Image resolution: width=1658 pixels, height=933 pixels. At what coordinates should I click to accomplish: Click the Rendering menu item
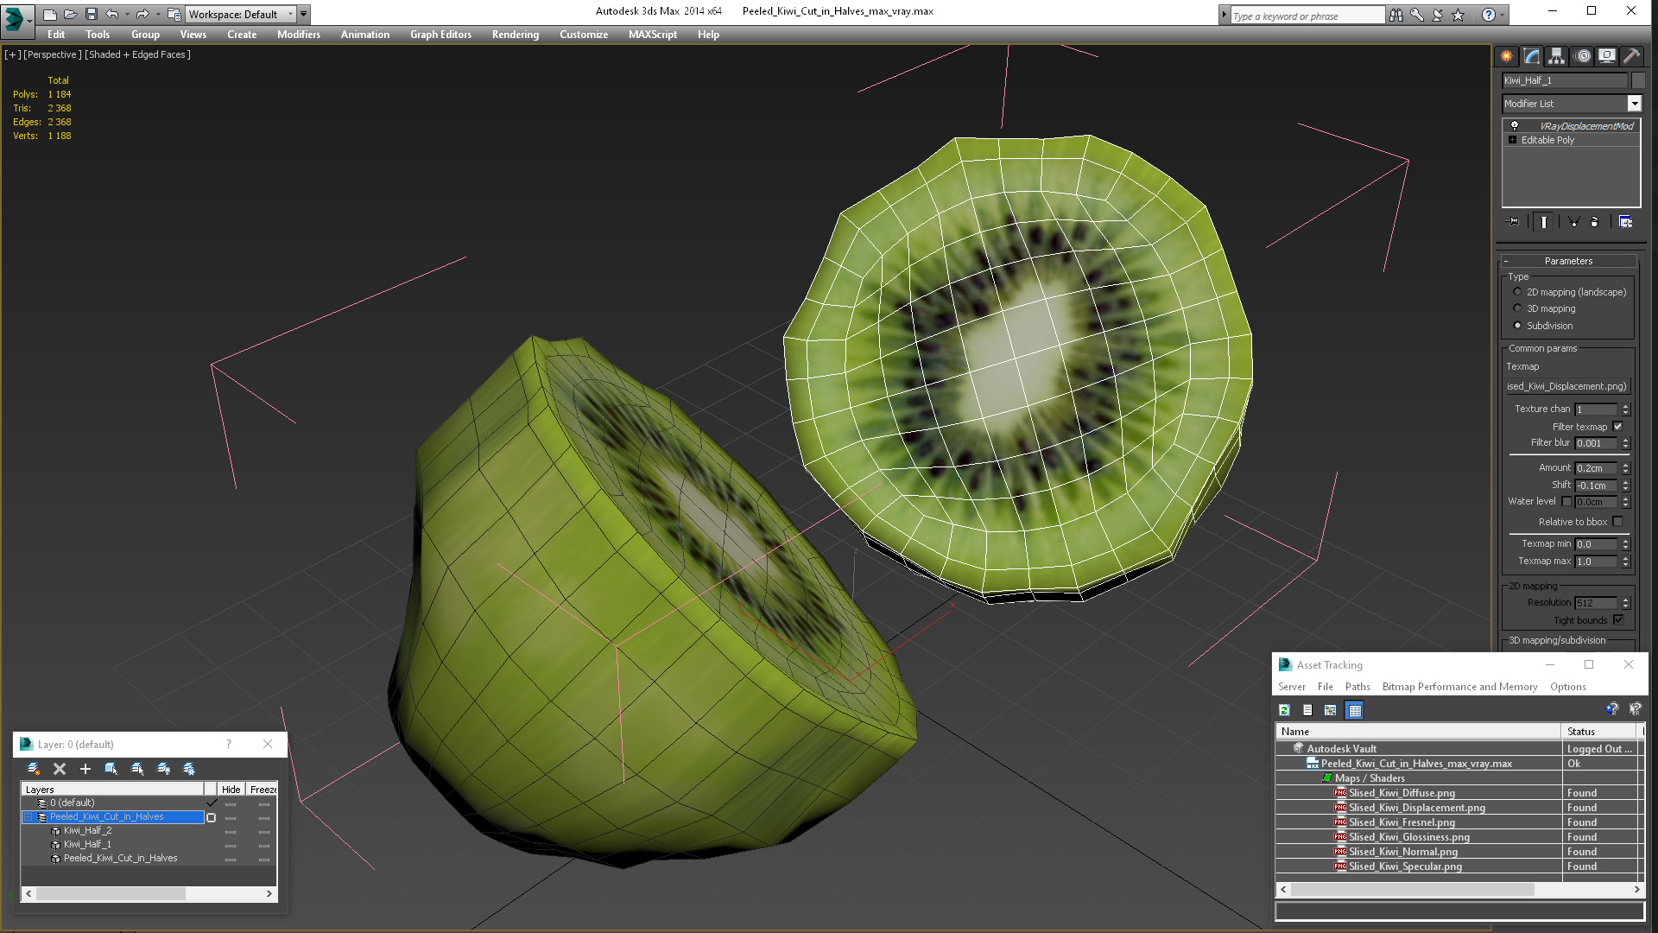coord(516,35)
